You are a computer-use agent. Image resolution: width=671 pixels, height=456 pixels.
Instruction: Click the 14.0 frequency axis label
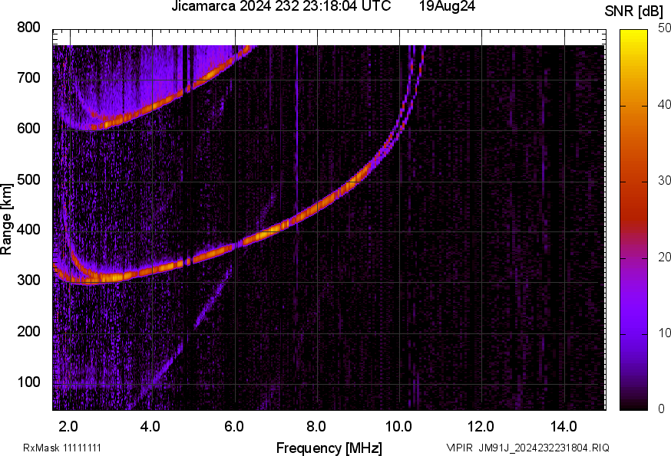click(x=564, y=426)
